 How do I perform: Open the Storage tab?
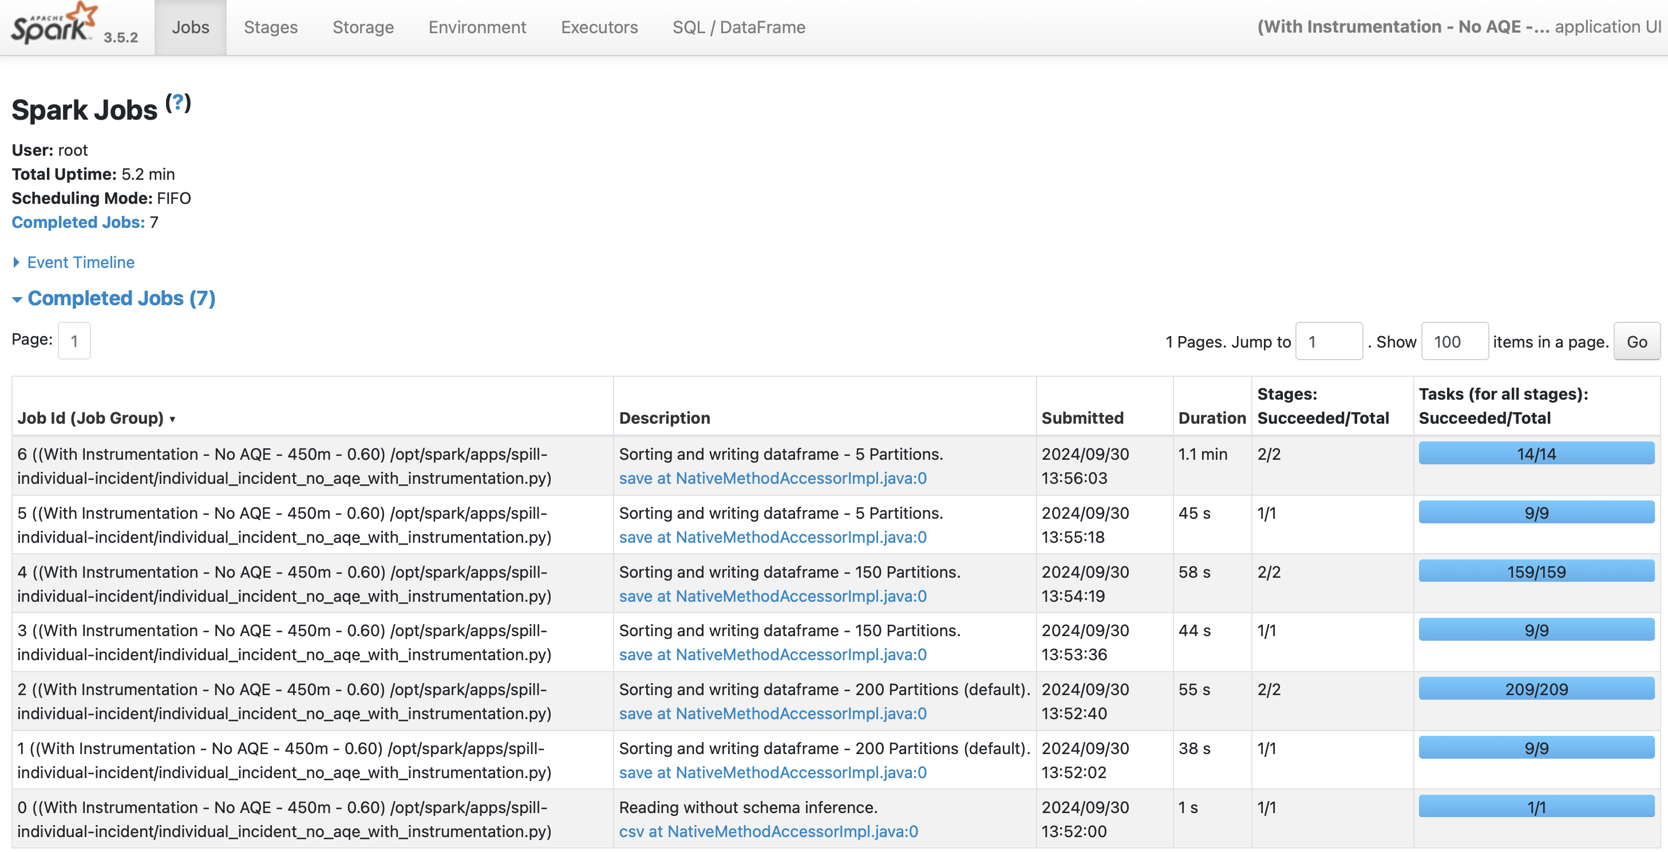click(362, 27)
